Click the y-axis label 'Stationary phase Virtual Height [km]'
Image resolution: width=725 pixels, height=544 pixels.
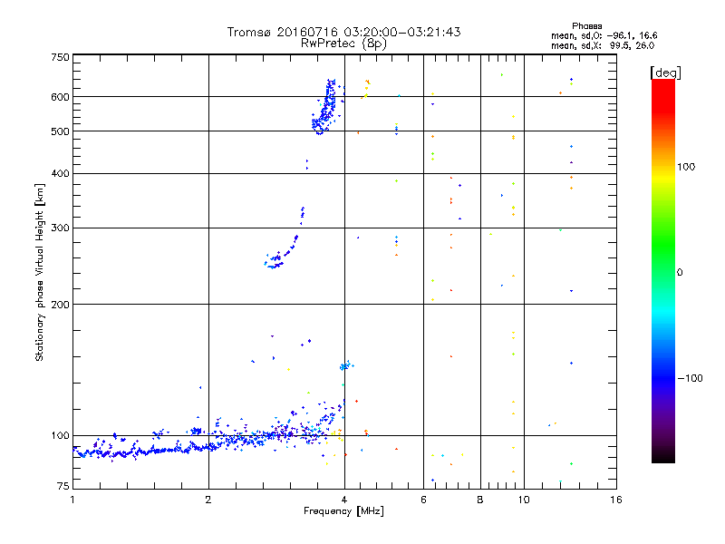[39, 272]
